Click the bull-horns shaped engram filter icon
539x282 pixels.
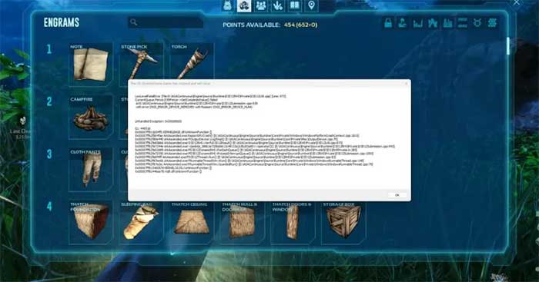coord(477,23)
